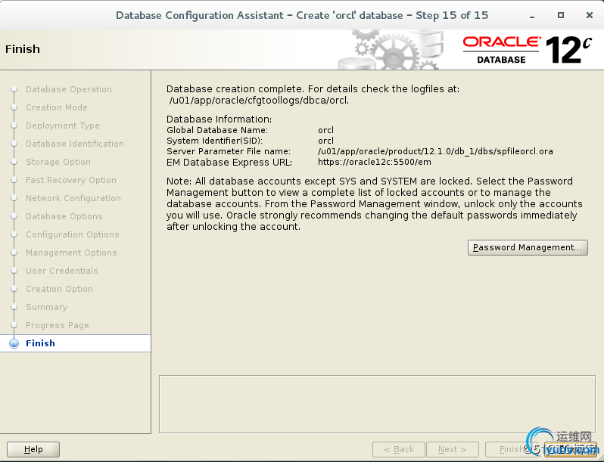Click the Help button
The height and width of the screenshot is (462, 604).
[x=33, y=449]
